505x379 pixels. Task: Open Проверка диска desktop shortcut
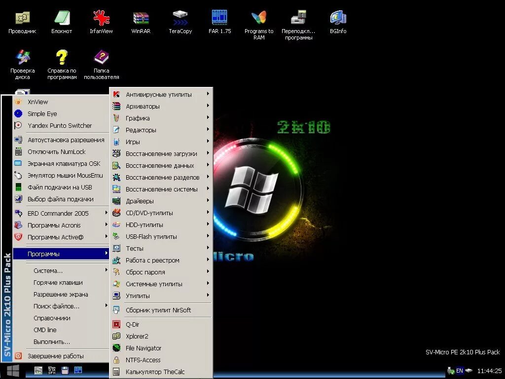[x=22, y=65]
